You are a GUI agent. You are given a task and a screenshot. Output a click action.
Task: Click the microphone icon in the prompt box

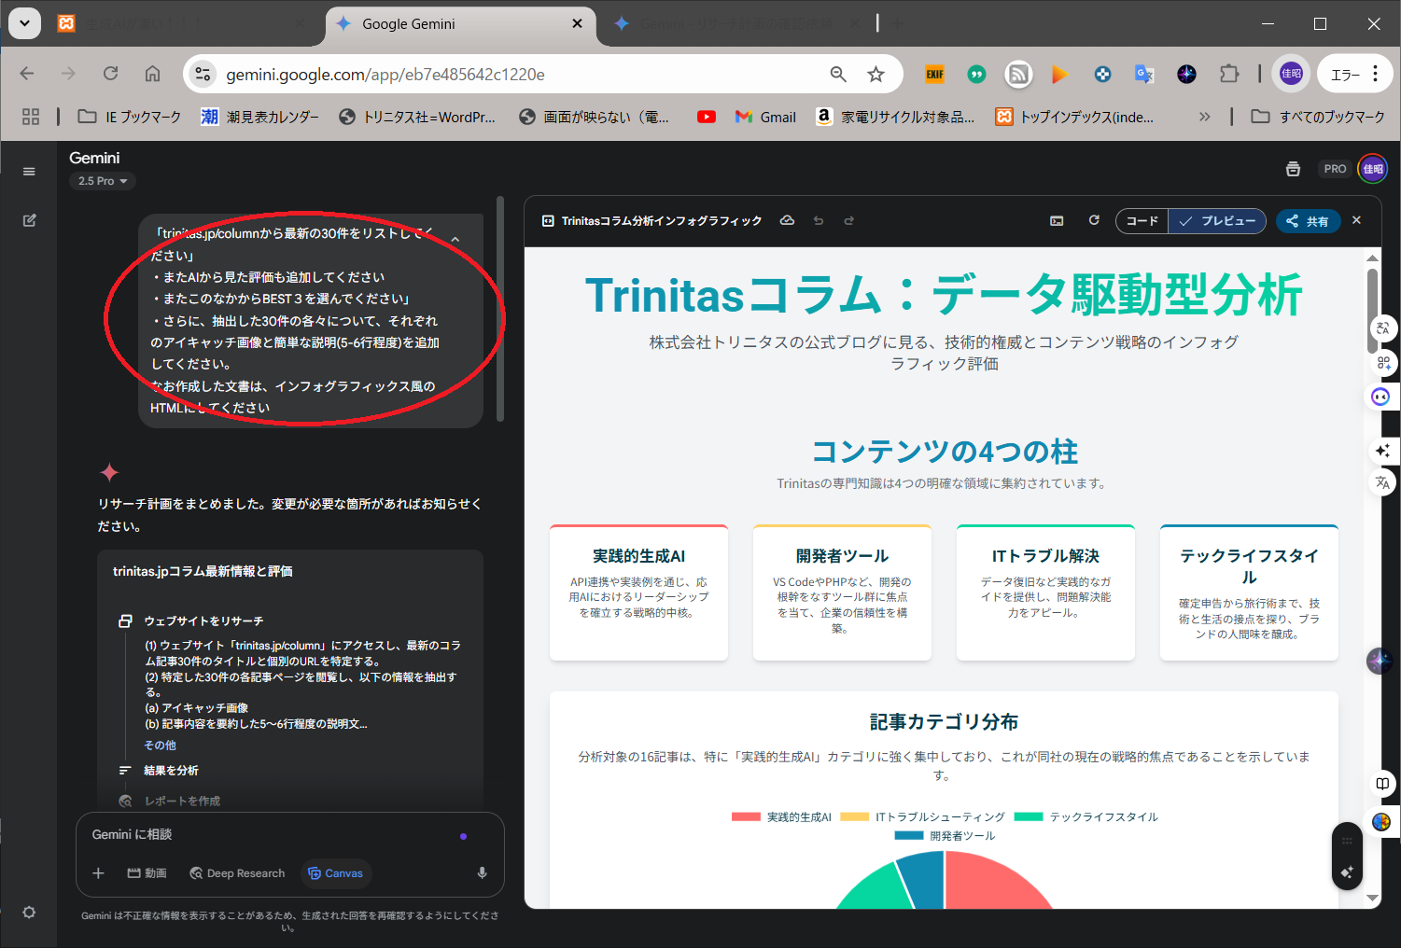pyautogui.click(x=482, y=873)
